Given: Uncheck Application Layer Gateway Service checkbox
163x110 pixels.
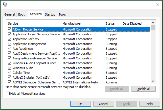Looking at the screenshot, I should click(9, 34).
